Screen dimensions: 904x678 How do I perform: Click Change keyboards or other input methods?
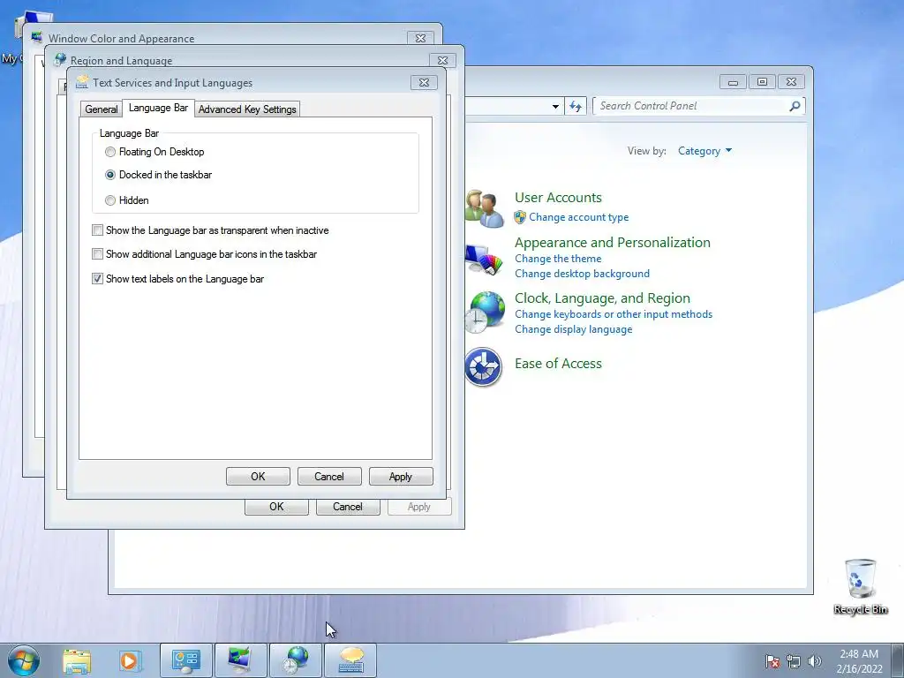(614, 314)
